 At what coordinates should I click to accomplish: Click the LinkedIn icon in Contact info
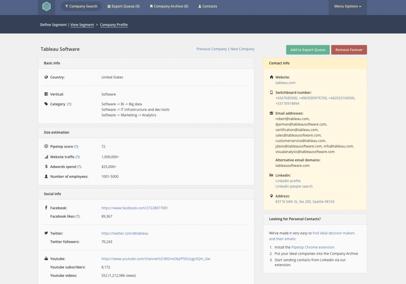click(x=271, y=175)
